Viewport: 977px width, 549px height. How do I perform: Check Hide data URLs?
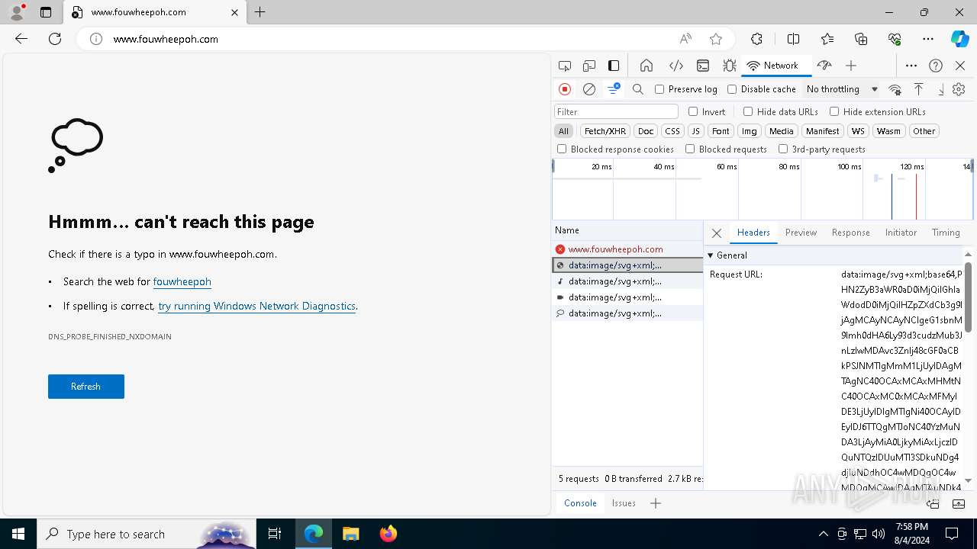click(748, 111)
